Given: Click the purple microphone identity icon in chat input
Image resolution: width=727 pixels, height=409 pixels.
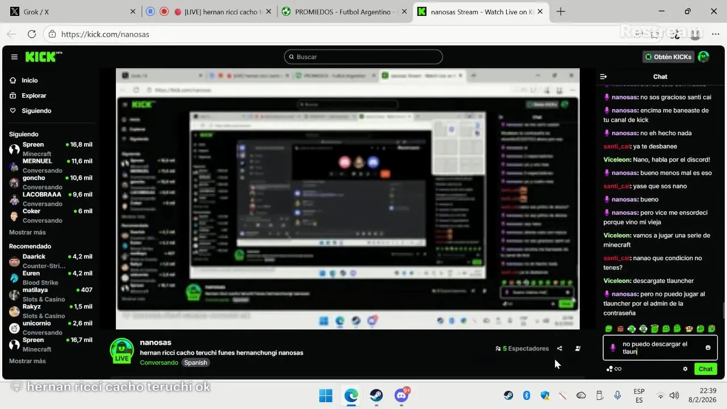Looking at the screenshot, I should (613, 348).
